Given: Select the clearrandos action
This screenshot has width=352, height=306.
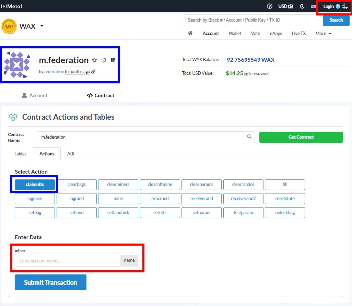Looking at the screenshot, I should (243, 185).
